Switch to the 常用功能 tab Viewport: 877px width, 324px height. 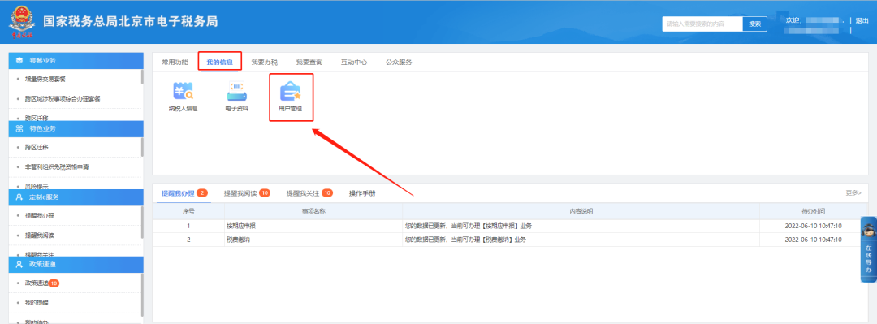175,62
